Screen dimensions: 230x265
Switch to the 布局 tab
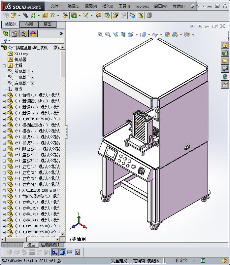(x=29, y=24)
